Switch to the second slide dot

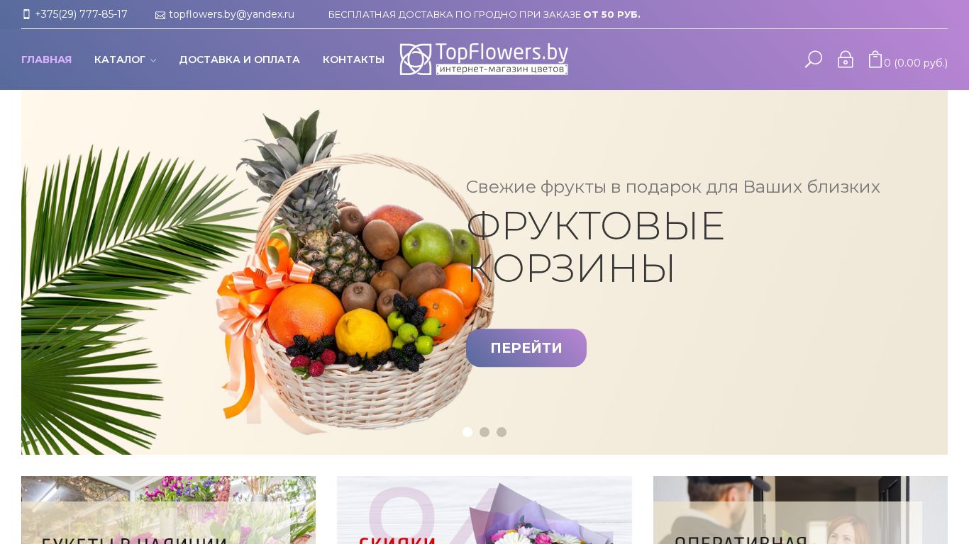[484, 432]
